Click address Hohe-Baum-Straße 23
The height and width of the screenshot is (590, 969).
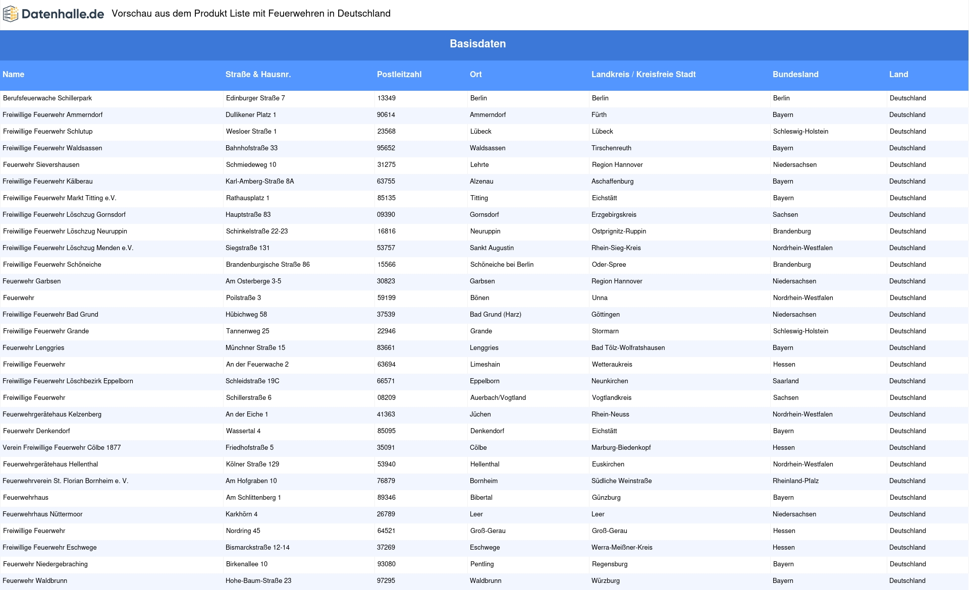point(258,581)
